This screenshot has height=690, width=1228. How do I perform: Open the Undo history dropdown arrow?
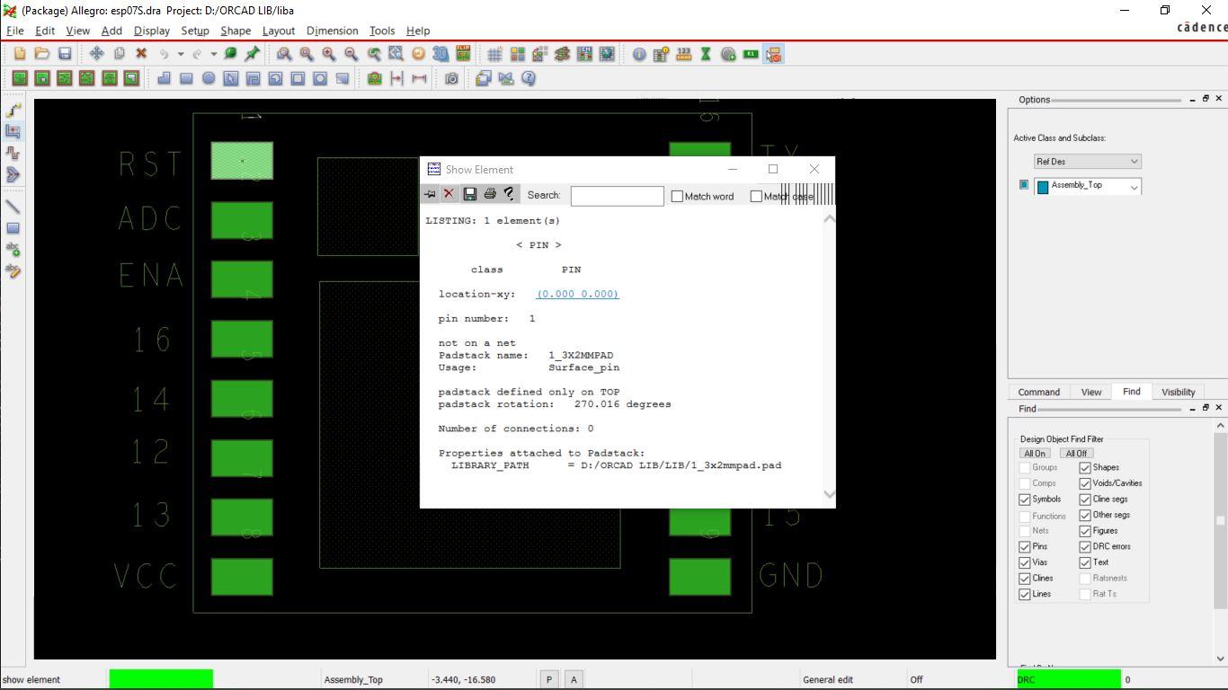coord(181,54)
